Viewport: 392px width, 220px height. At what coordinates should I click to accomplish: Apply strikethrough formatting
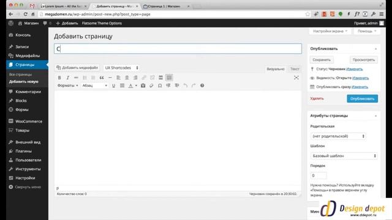[x=76, y=78]
